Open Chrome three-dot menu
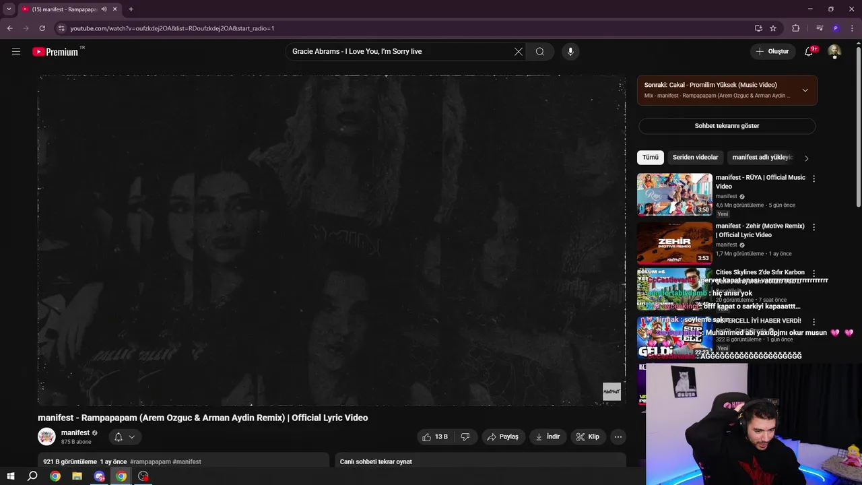 852,28
